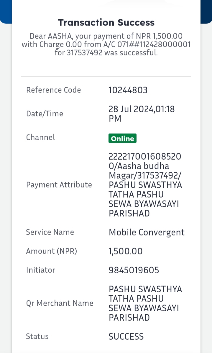Screen dimensions: 212x353
Task: Select the payment attribute details text
Action: 145,185
